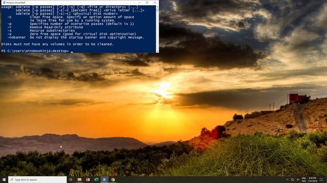
Task: Click 'Zero free space' description line
Action: click(x=83, y=34)
